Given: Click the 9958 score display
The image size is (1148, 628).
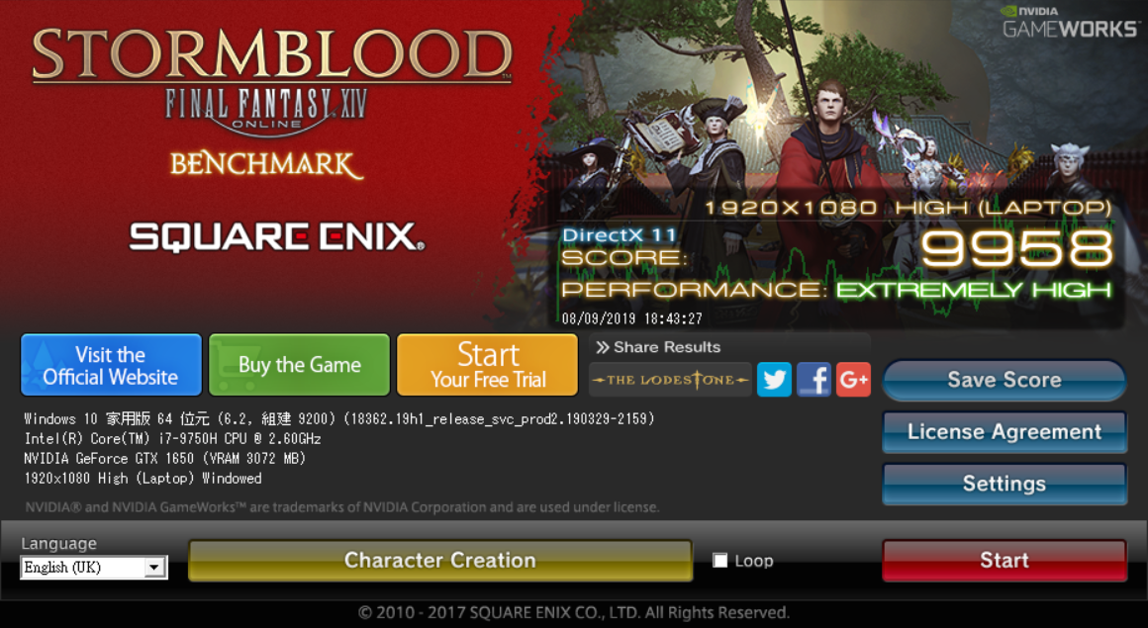Looking at the screenshot, I should point(1017,249).
